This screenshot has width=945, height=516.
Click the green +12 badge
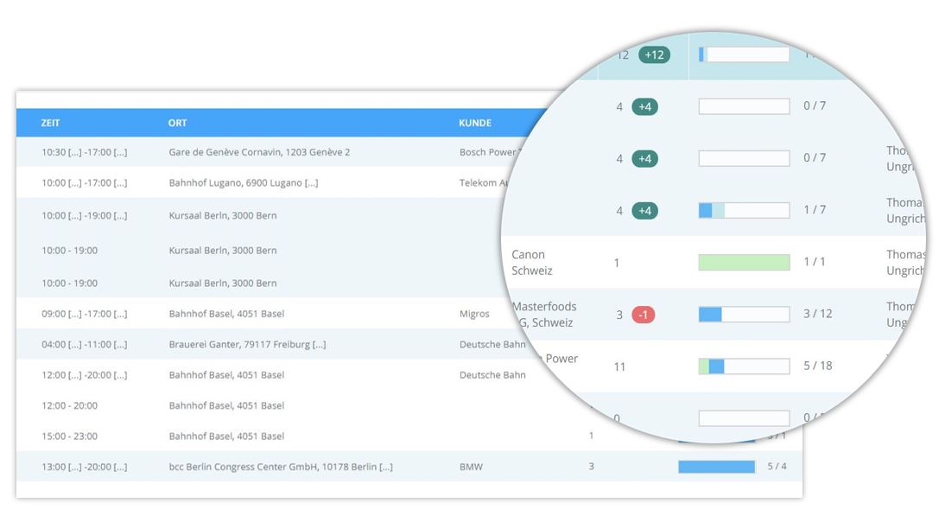[654, 55]
